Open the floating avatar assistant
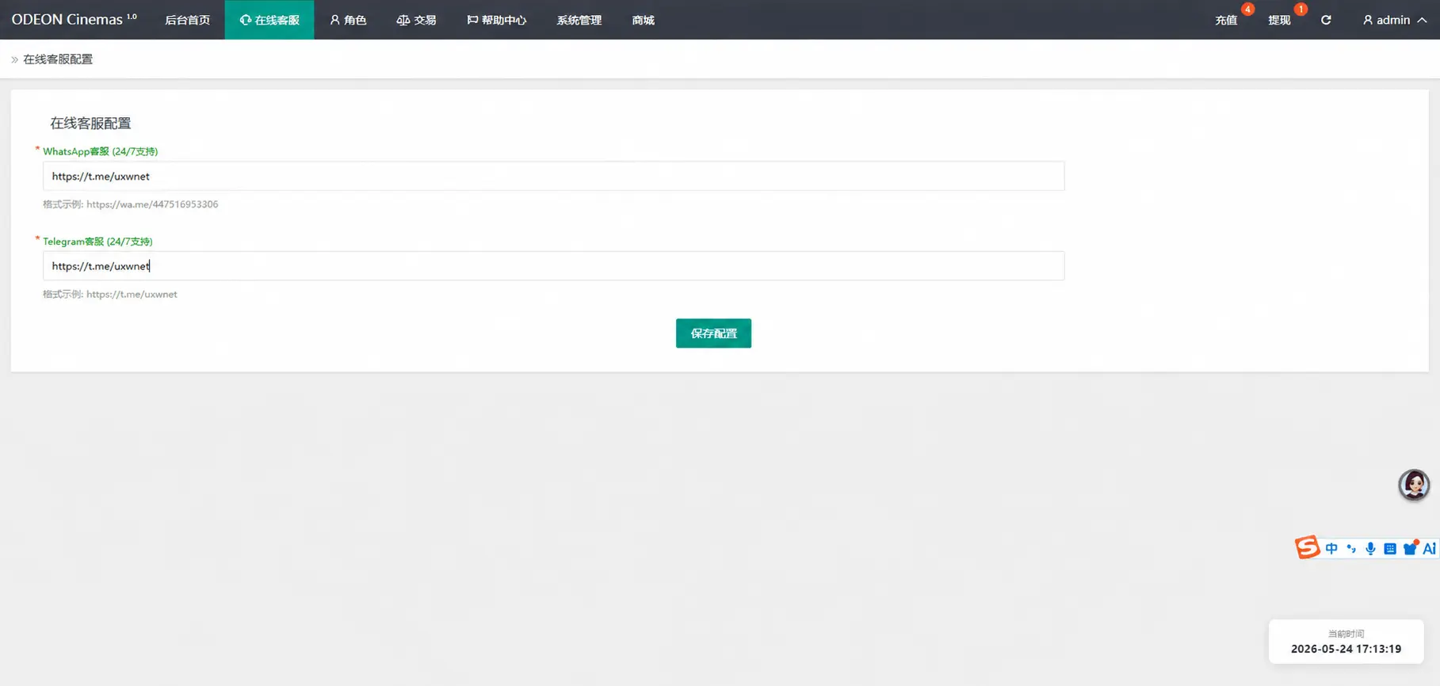1440x686 pixels. tap(1414, 485)
